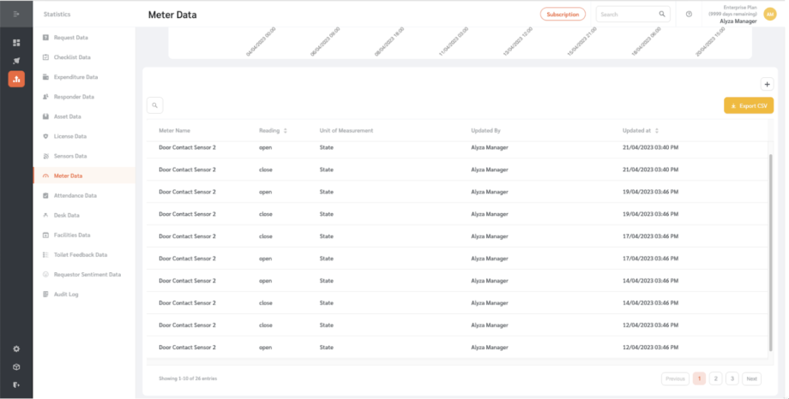Click the Responder Data icon

(45, 97)
